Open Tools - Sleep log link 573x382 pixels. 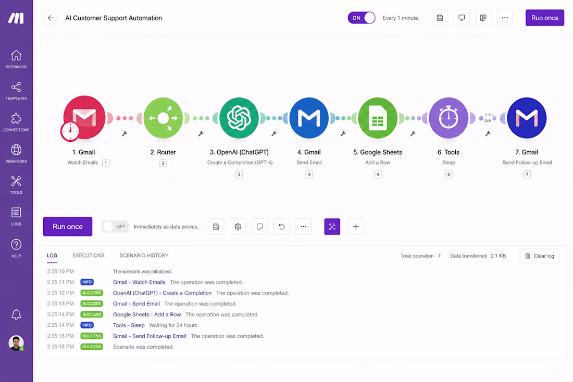pos(129,325)
